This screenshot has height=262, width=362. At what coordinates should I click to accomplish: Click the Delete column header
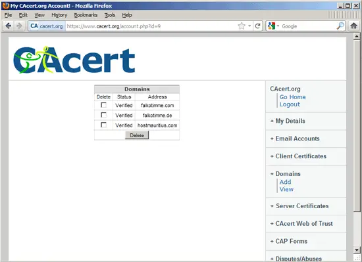[x=103, y=97]
